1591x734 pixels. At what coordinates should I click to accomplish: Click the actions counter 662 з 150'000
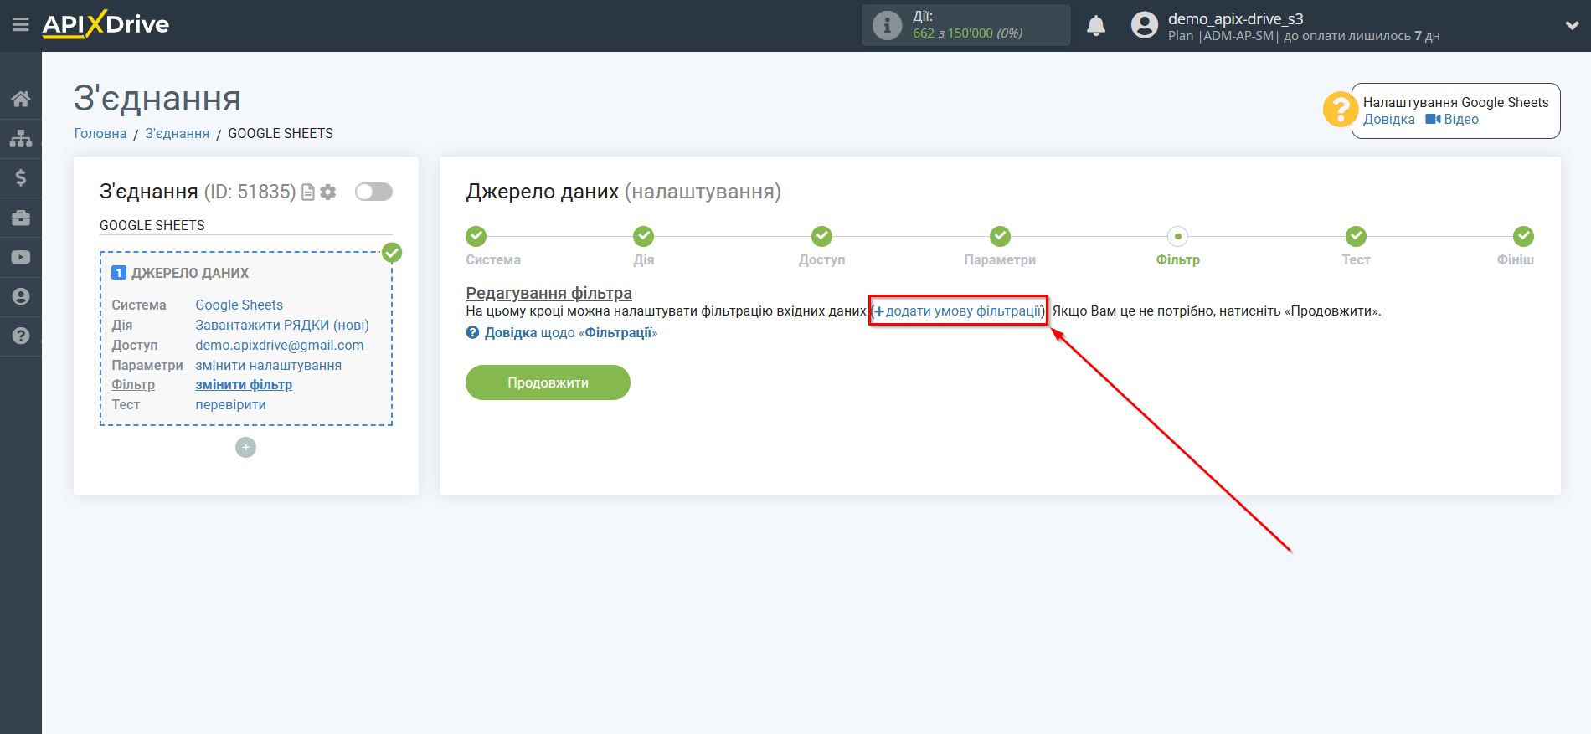pos(967,33)
